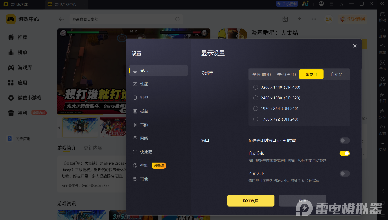Select the 超宽屏 resolution tab
This screenshot has width=388, height=220.
311,74
